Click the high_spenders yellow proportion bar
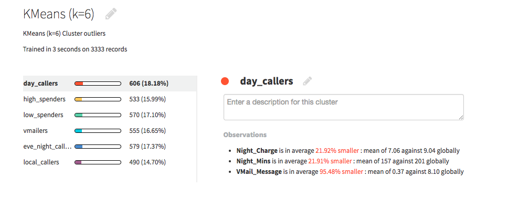The height and width of the screenshot is (218, 508). (x=98, y=99)
